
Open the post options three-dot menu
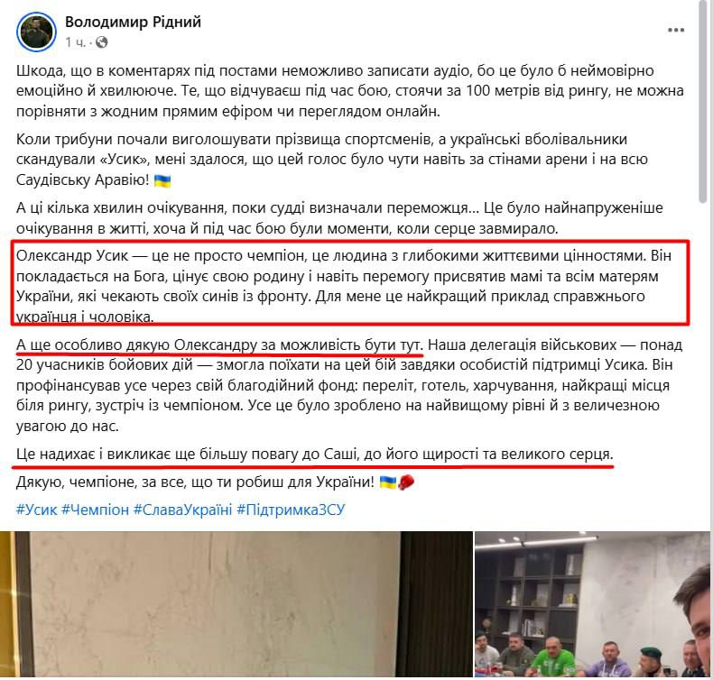(x=676, y=31)
